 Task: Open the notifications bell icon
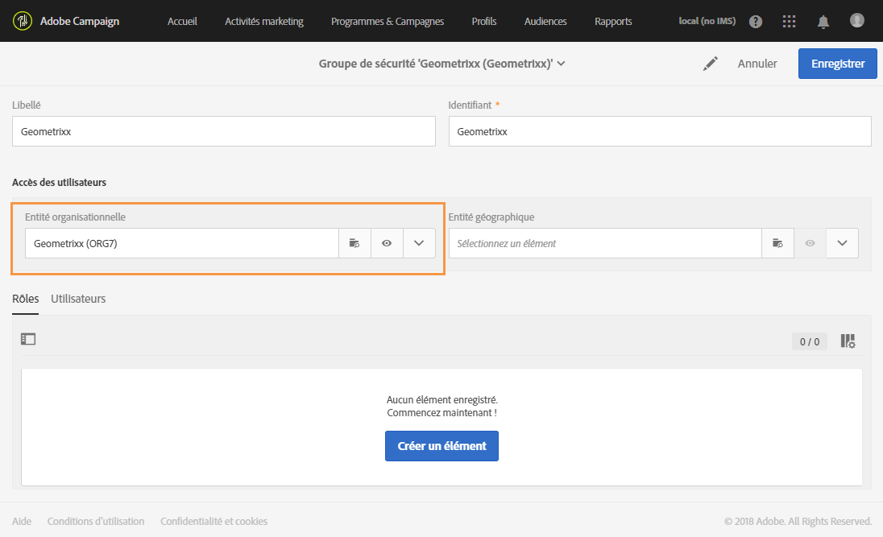[823, 22]
